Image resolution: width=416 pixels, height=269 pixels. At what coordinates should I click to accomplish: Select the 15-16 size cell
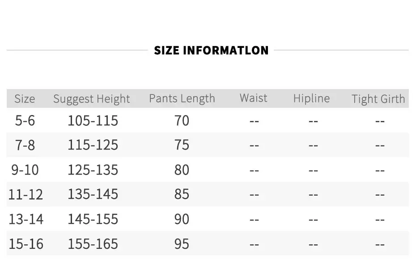[26, 244]
